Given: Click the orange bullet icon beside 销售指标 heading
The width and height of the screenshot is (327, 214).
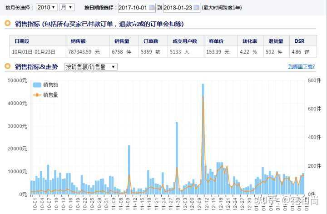Looking at the screenshot, I should coord(8,24).
